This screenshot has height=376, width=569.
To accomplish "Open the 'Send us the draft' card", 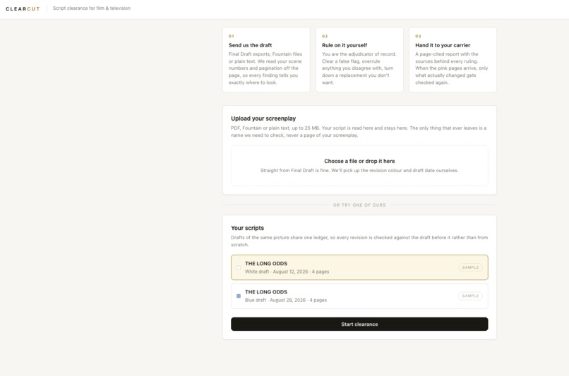I will pos(266,60).
